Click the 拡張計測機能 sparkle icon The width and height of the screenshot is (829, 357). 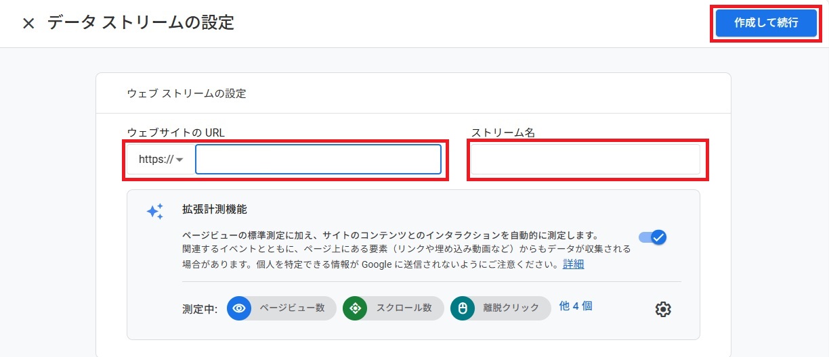click(x=155, y=212)
